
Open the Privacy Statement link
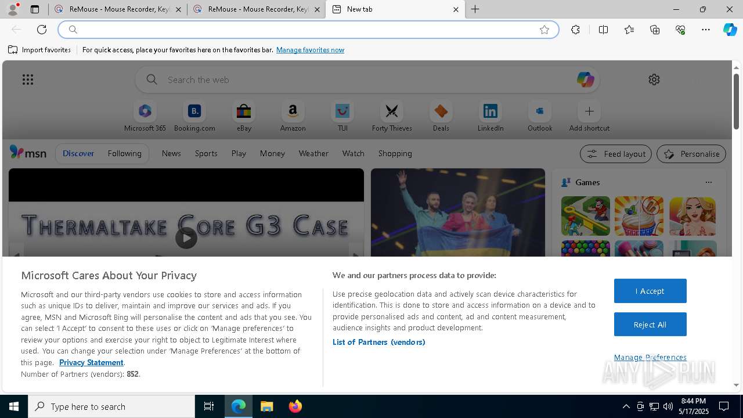91,362
